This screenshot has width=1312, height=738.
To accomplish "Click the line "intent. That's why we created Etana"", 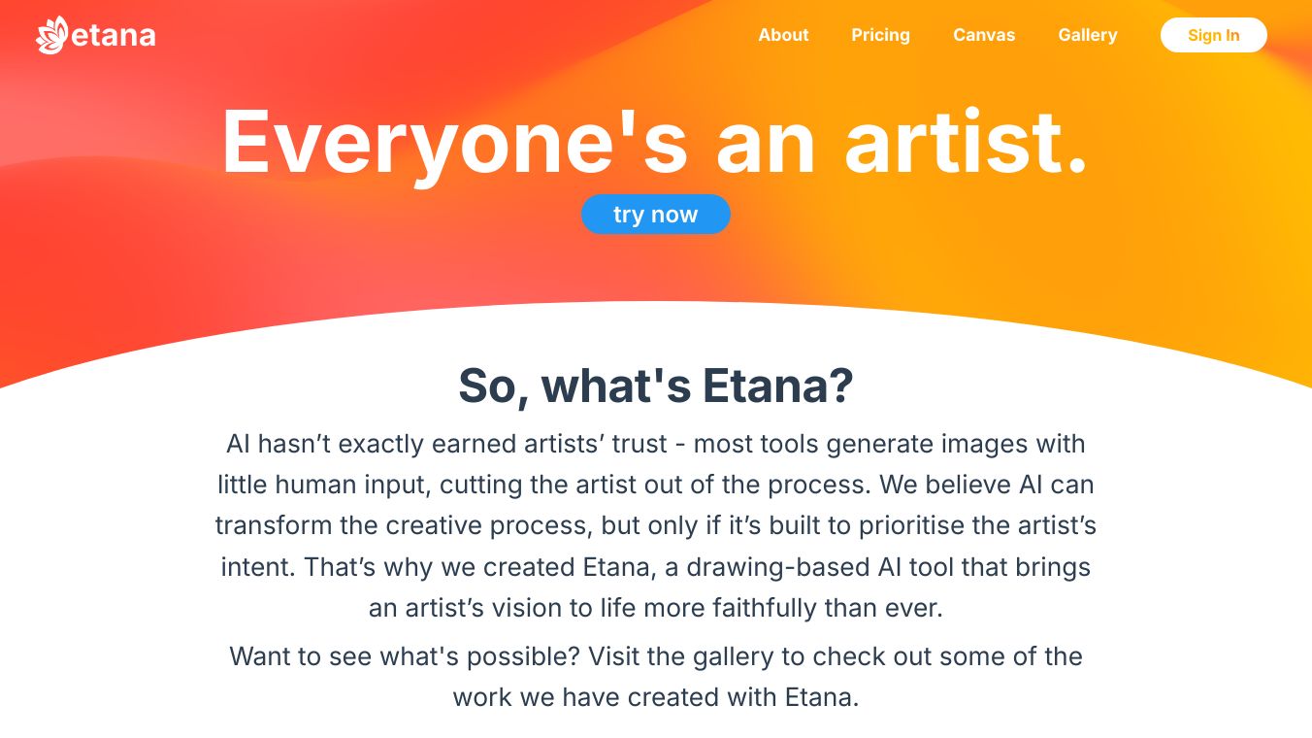I will pos(655,566).
